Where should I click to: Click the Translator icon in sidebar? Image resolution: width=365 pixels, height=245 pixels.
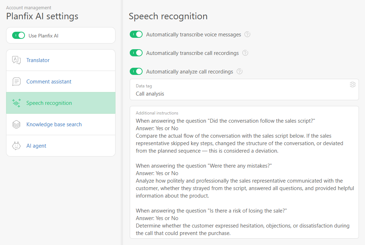(x=16, y=60)
